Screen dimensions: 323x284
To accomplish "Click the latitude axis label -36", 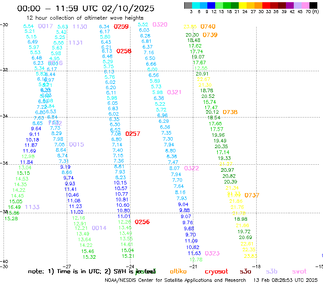I will pyautogui.click(x=4, y=163).
